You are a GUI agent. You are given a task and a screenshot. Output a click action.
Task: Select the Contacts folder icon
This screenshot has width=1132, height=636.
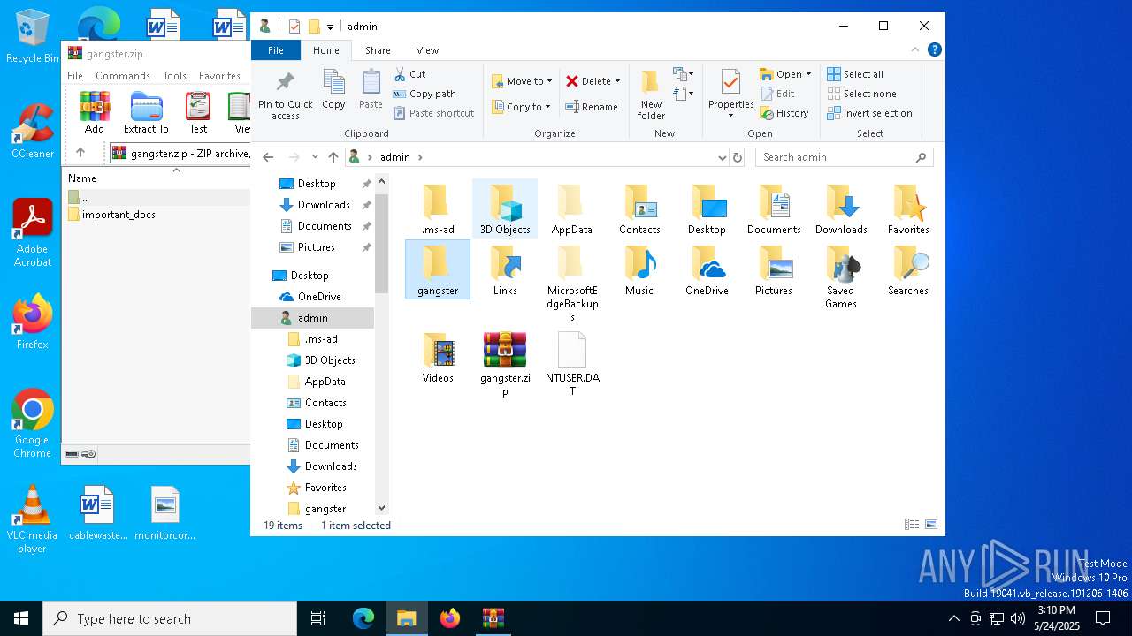click(639, 209)
